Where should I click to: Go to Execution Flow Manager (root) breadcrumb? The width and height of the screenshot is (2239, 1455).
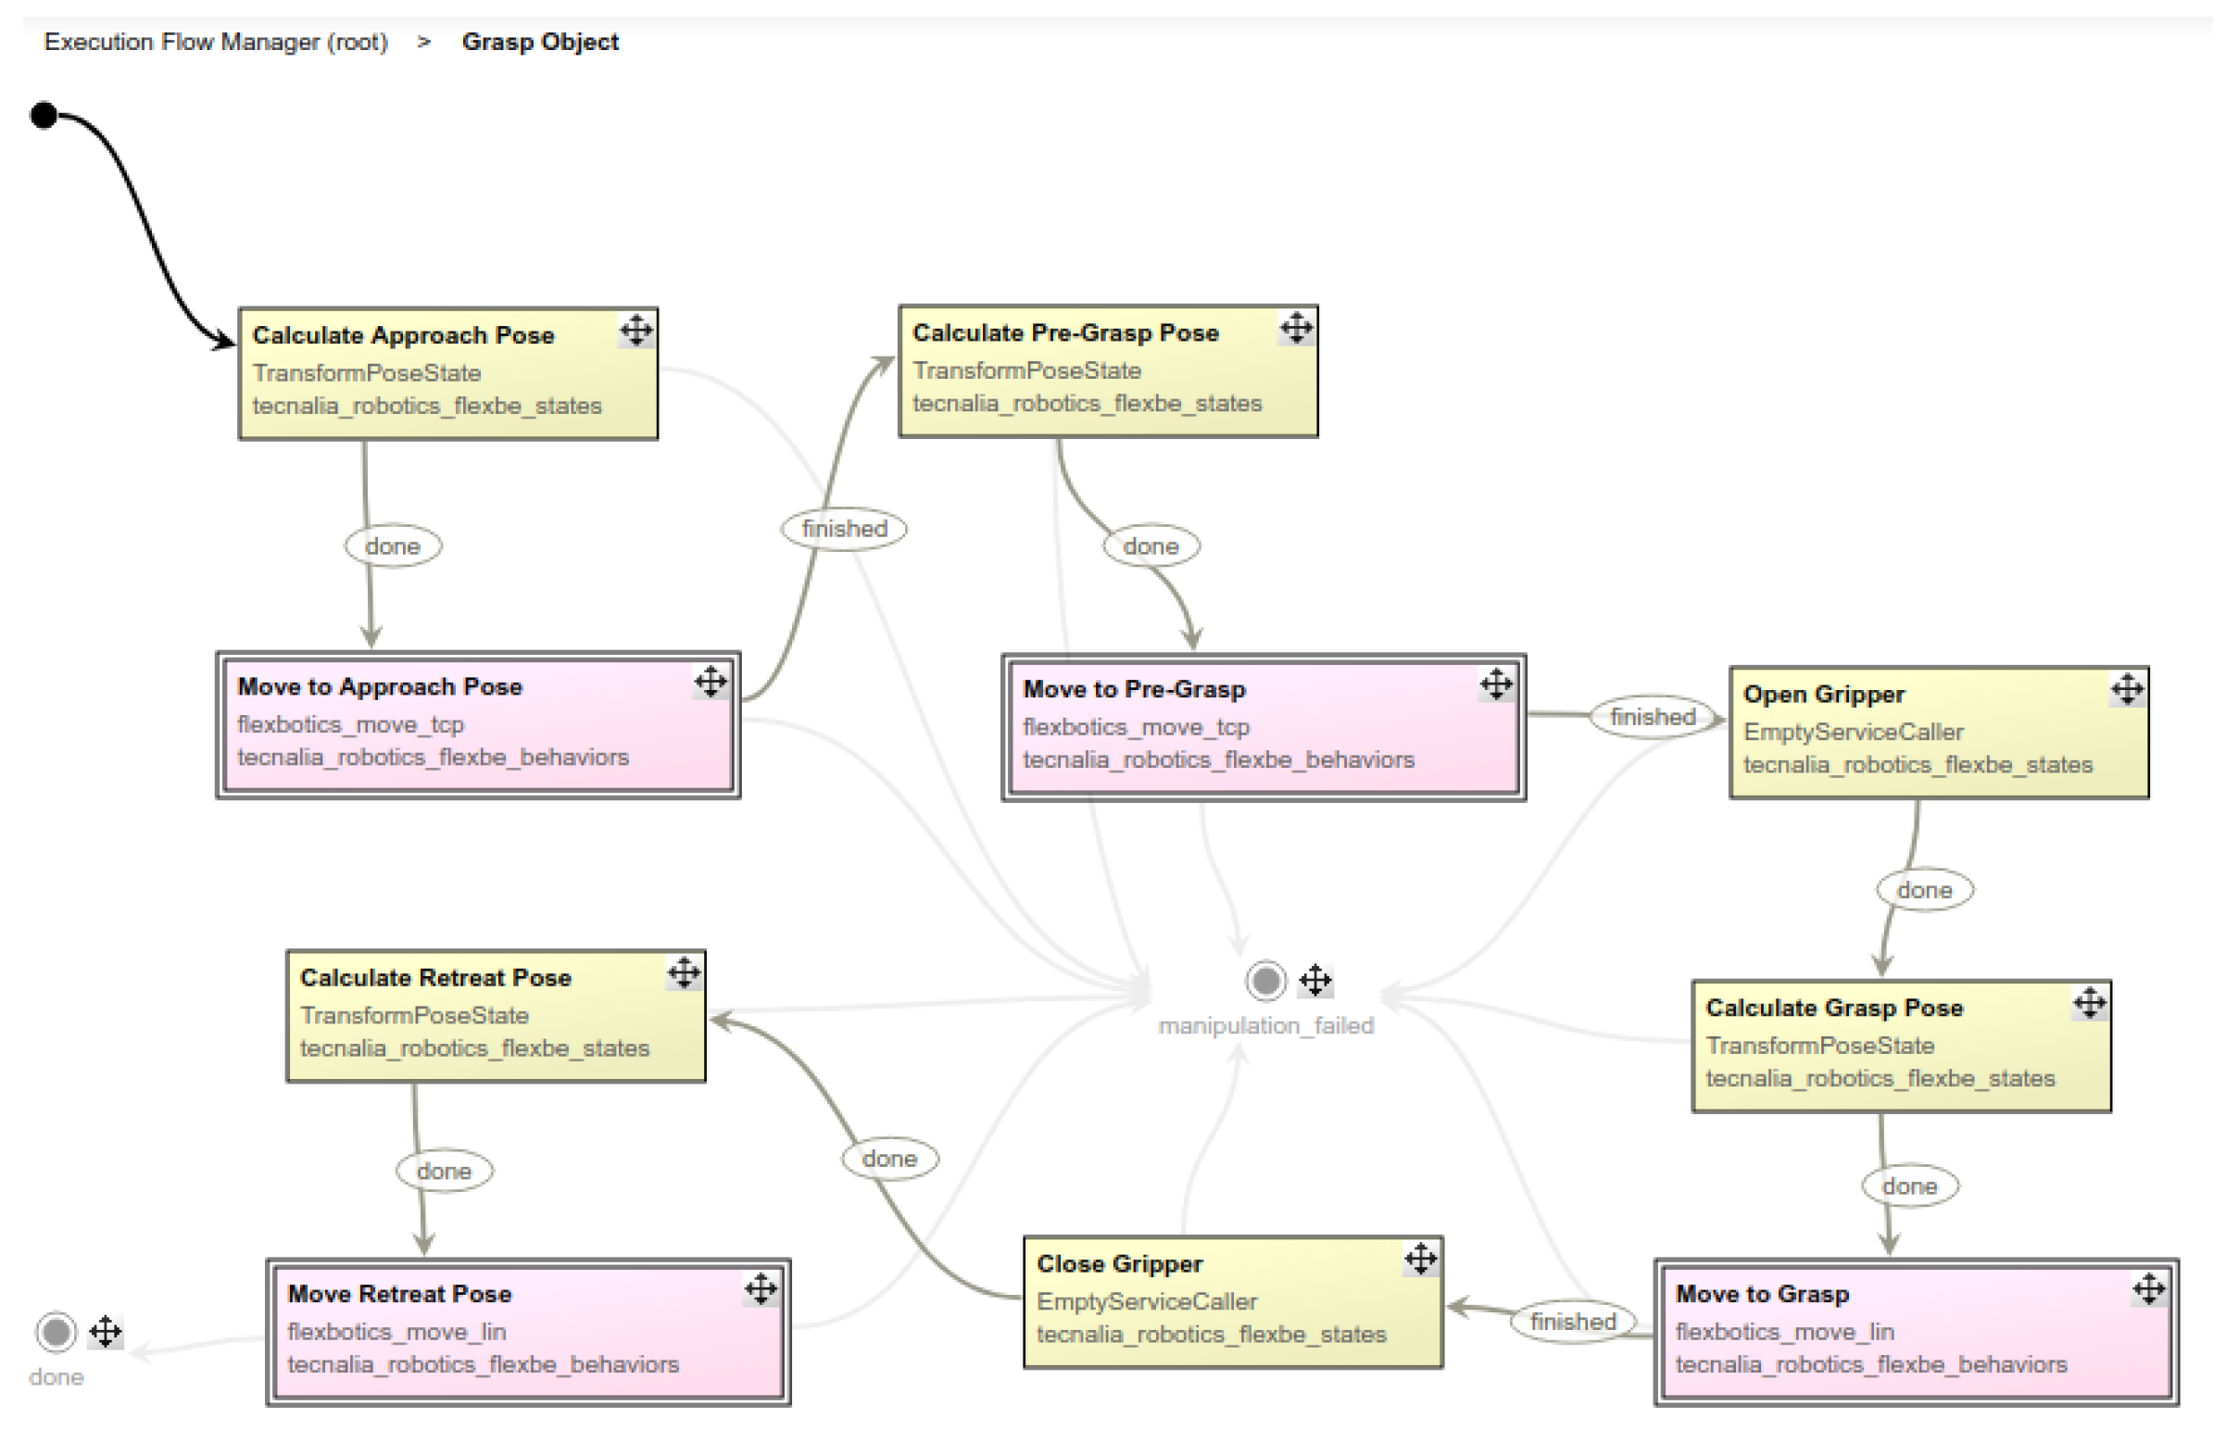[x=216, y=43]
